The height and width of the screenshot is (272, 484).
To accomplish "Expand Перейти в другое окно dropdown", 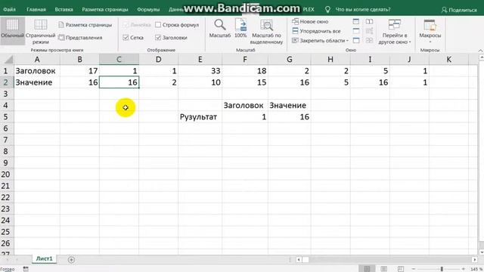I will tap(410, 42).
